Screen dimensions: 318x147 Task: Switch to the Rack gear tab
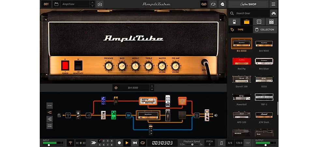pyautogui.click(x=271, y=22)
